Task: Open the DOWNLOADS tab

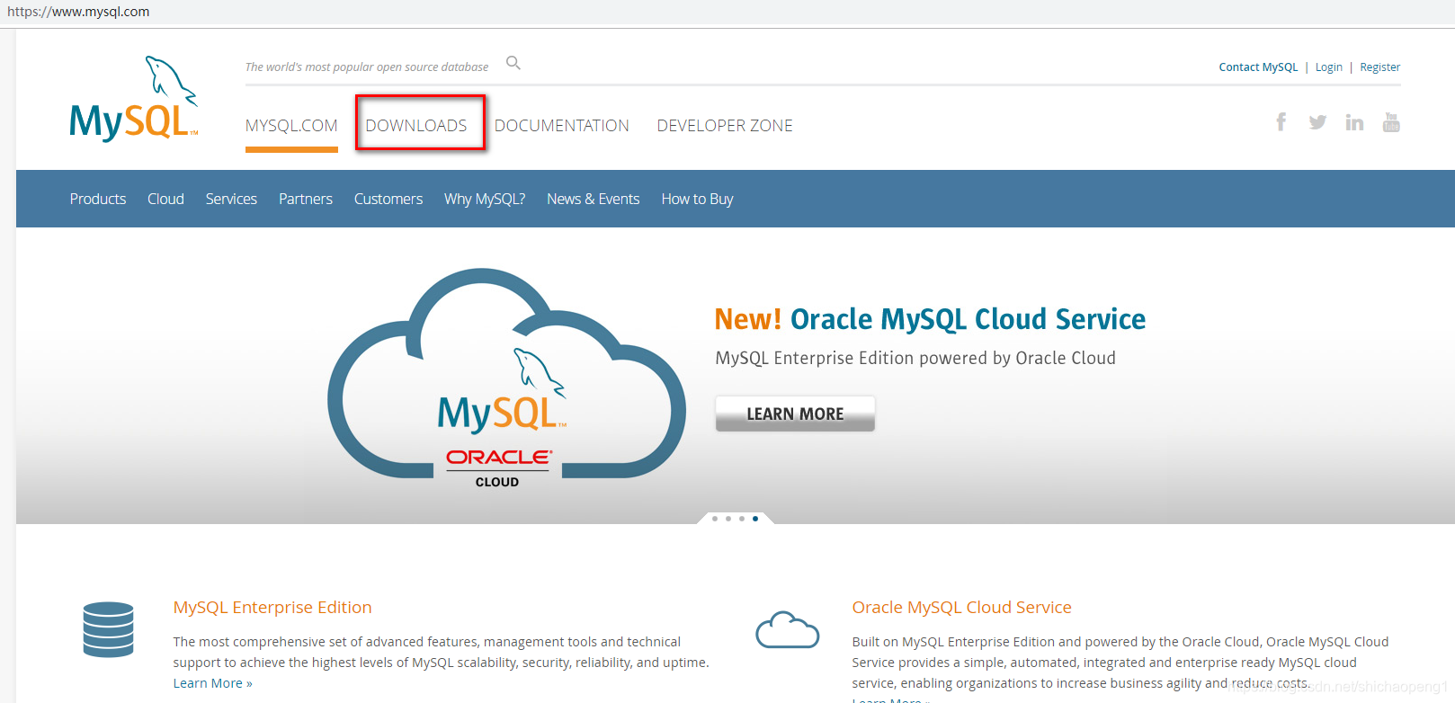Action: click(416, 126)
